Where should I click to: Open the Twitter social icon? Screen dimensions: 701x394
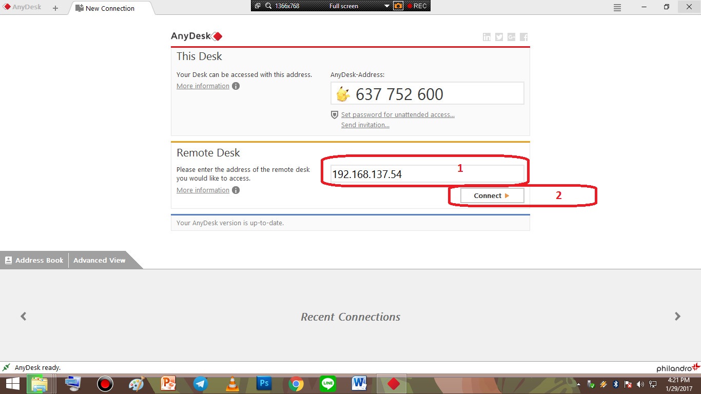499,37
